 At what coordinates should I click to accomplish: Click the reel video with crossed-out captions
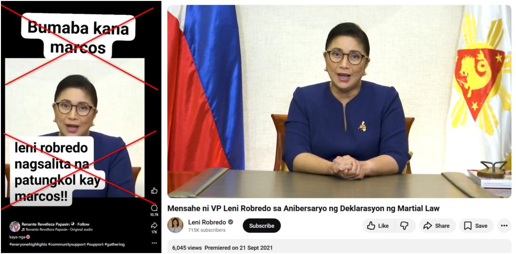pyautogui.click(x=75, y=109)
